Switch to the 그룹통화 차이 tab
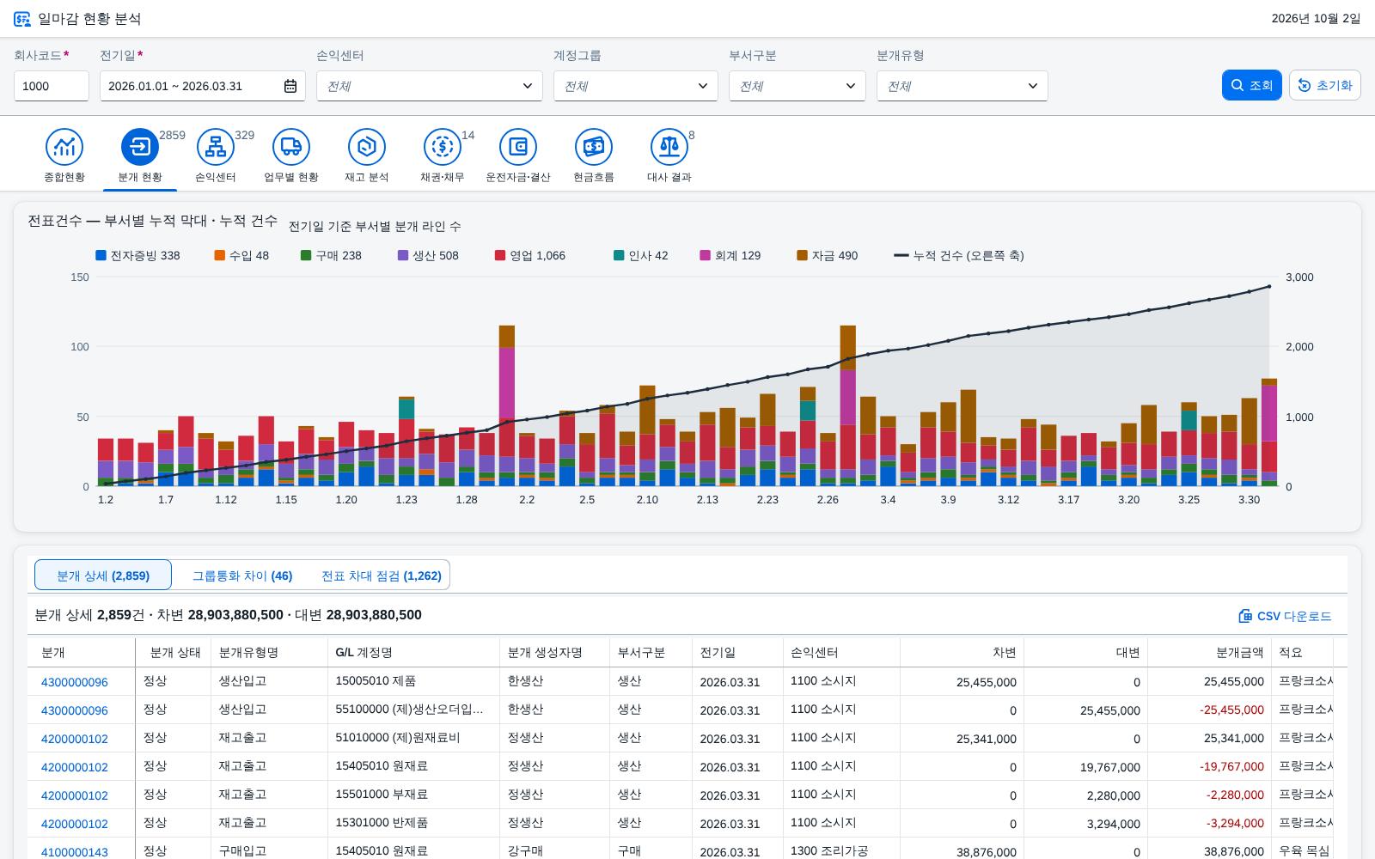The image size is (1375, 859). point(242,576)
